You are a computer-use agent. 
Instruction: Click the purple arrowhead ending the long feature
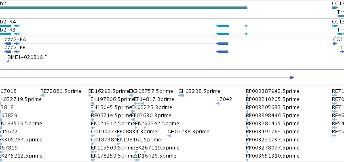point(292,78)
